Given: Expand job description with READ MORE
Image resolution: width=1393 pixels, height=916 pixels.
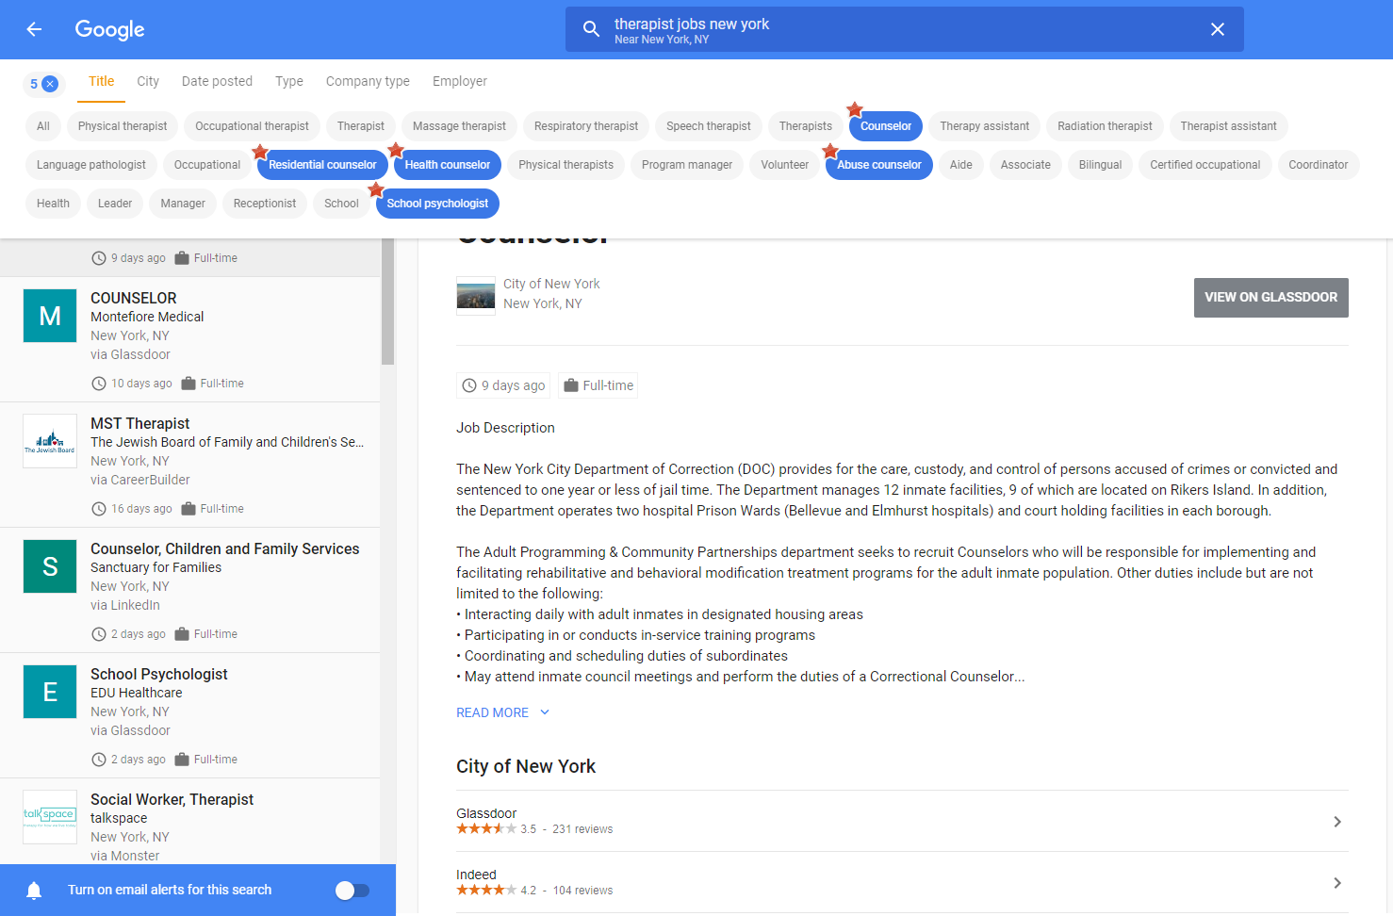Looking at the screenshot, I should 502,712.
